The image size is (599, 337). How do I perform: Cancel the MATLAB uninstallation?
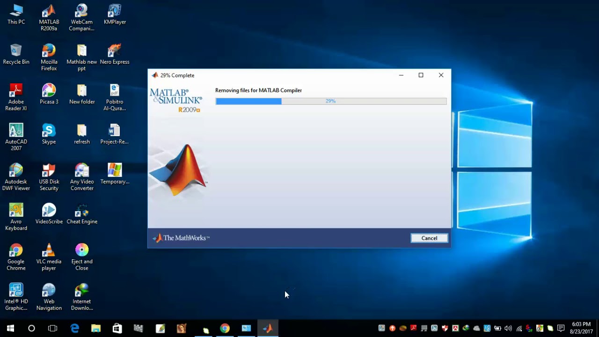click(429, 238)
